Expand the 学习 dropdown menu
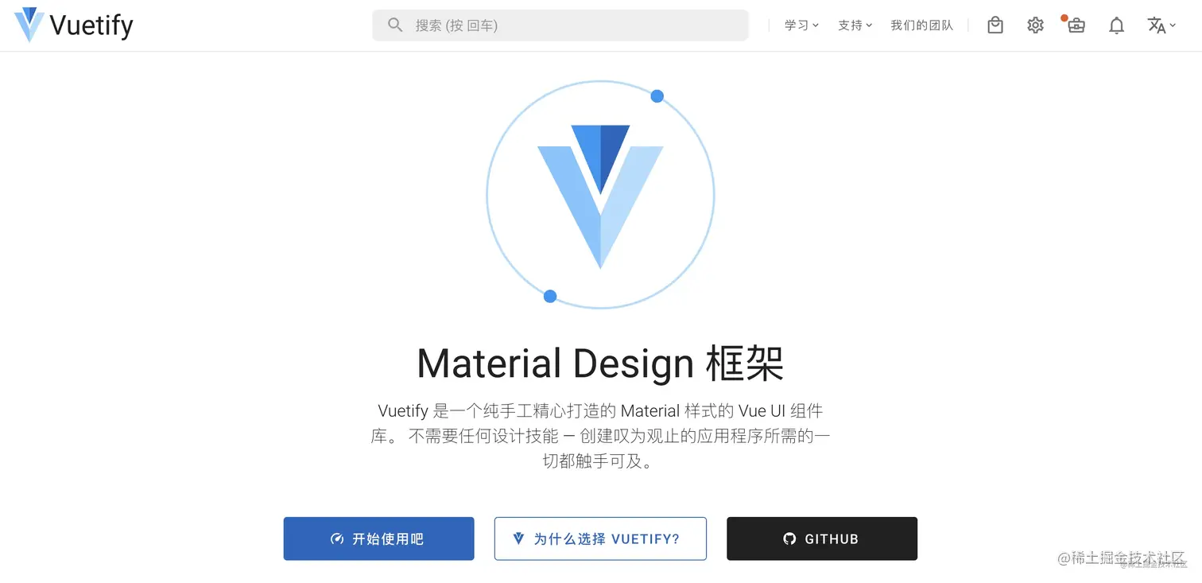 click(801, 25)
